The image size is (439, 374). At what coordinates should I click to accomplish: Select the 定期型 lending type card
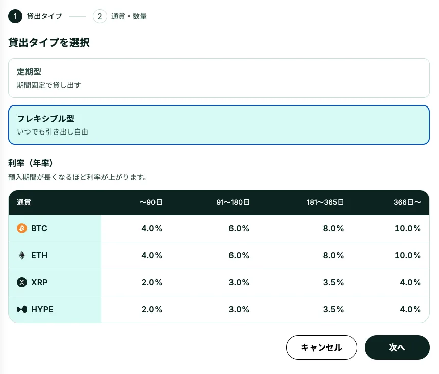219,78
